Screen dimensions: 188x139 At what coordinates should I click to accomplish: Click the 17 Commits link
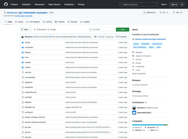click(121, 37)
